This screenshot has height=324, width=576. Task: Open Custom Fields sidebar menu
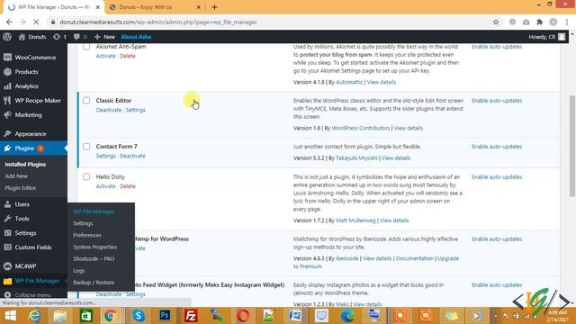(x=33, y=247)
